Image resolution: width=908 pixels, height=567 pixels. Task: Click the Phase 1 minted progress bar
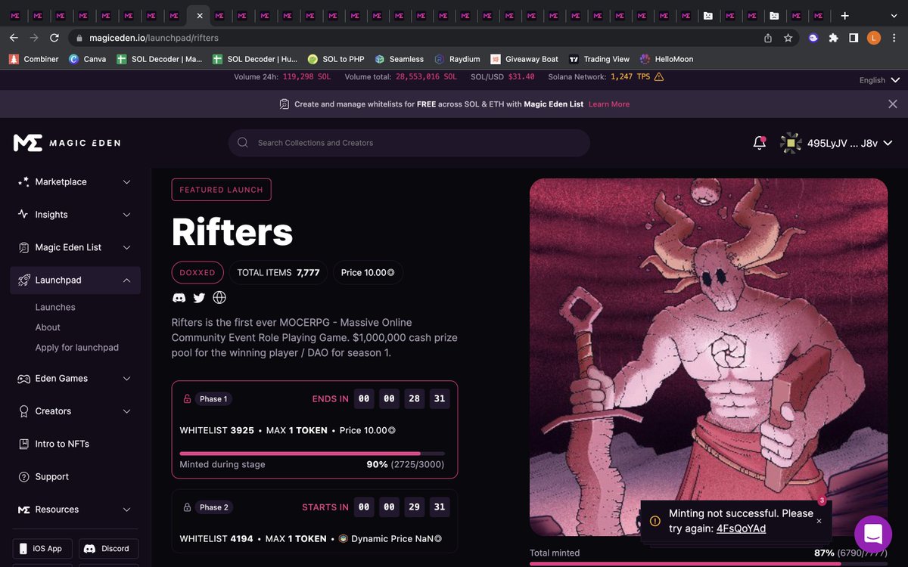coord(312,454)
